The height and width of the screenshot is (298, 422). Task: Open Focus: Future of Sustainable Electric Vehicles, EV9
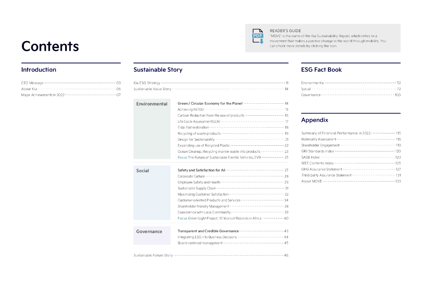pyautogui.click(x=233, y=158)
